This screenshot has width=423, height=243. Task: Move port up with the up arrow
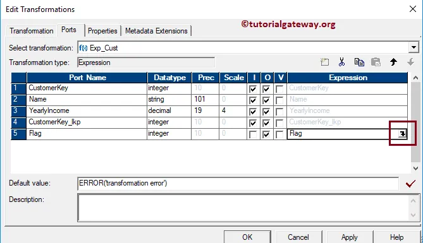click(x=393, y=62)
